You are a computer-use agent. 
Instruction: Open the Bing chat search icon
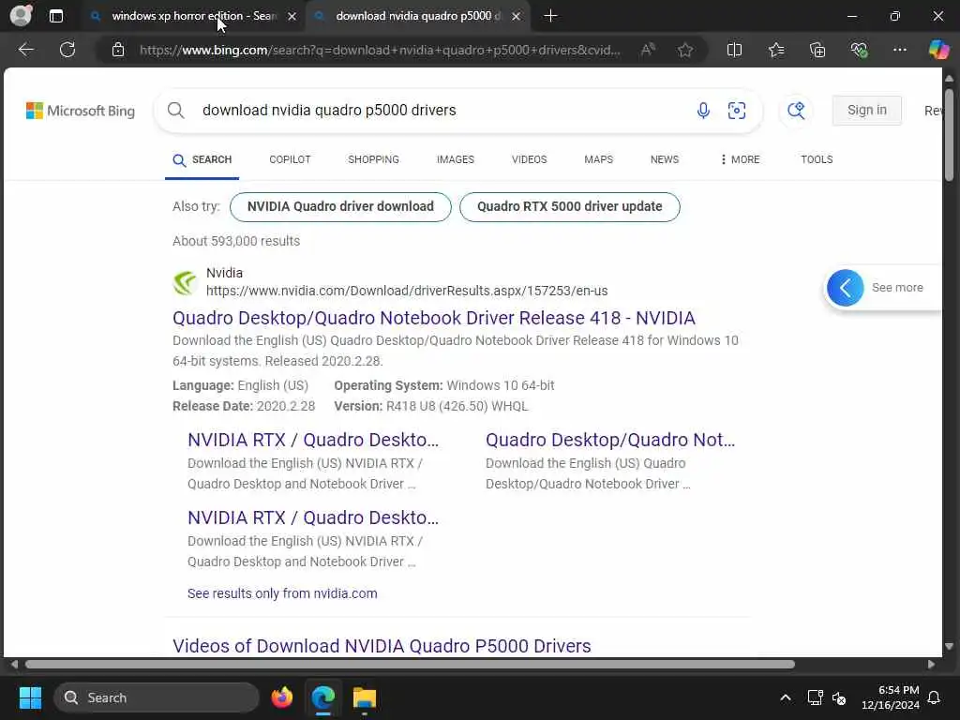pos(796,111)
